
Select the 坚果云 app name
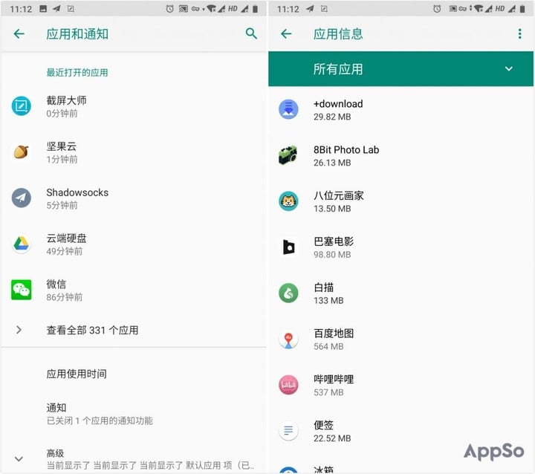pyautogui.click(x=62, y=146)
